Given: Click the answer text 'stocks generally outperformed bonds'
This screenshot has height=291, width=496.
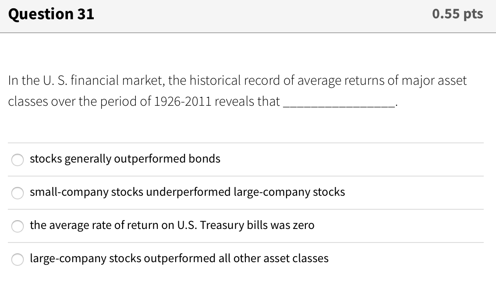Looking at the screenshot, I should pos(125,159).
